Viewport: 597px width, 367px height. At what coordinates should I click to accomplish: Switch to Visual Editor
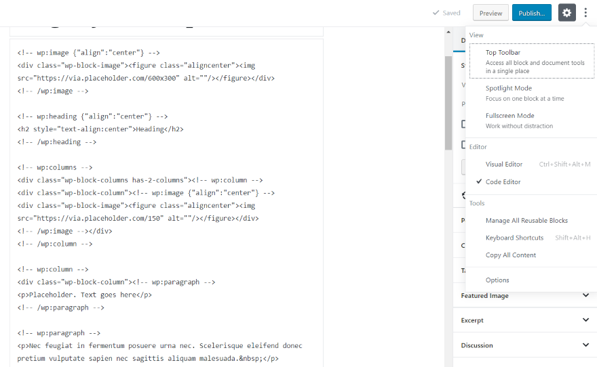531,164
